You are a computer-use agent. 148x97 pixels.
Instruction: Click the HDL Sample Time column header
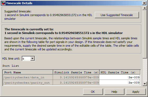coord(120,72)
